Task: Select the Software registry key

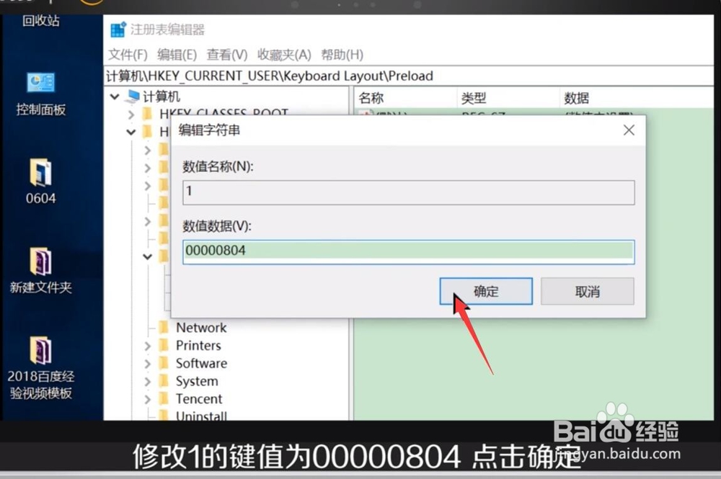Action: [x=201, y=364]
